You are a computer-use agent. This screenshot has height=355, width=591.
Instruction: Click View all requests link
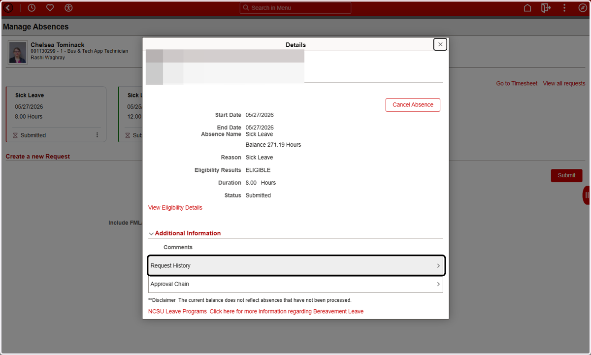564,84
